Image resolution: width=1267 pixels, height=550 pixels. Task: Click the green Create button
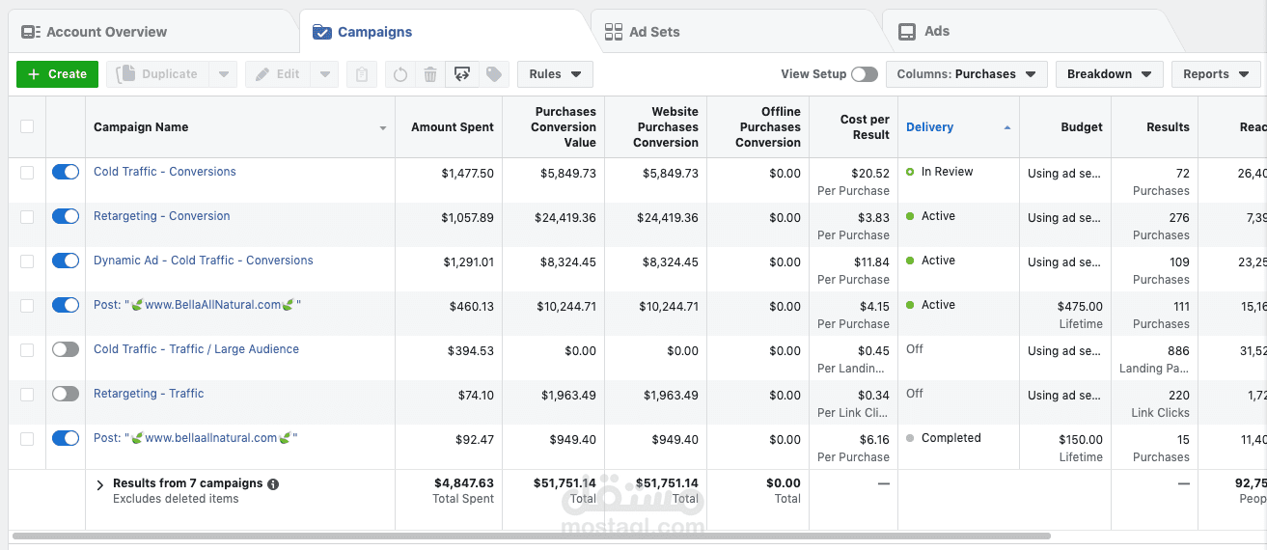point(57,74)
